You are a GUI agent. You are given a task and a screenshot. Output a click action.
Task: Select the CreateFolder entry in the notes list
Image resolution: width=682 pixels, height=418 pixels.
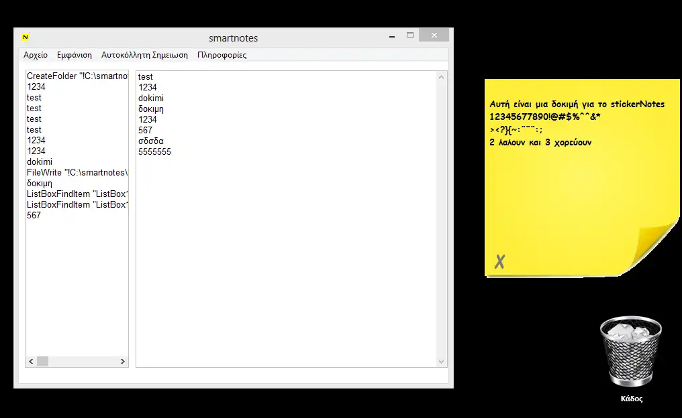pyautogui.click(x=77, y=76)
